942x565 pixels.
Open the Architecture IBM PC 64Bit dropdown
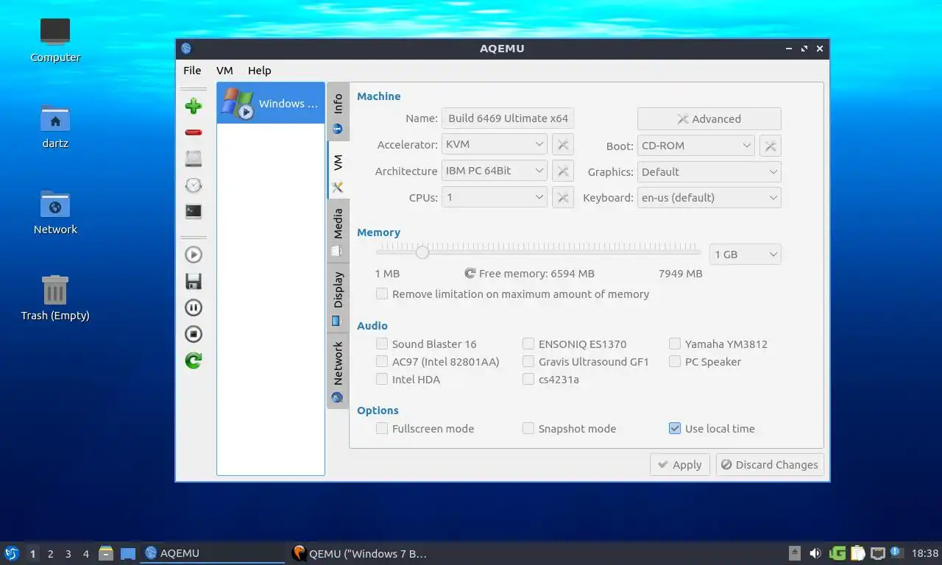point(495,171)
